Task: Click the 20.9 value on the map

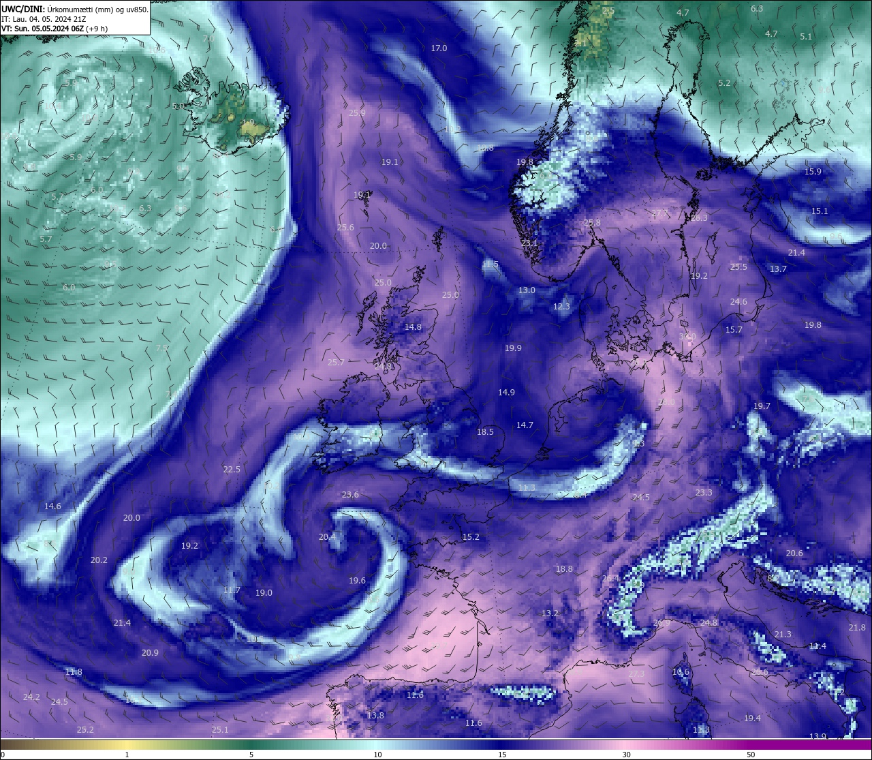Action: click(150, 653)
